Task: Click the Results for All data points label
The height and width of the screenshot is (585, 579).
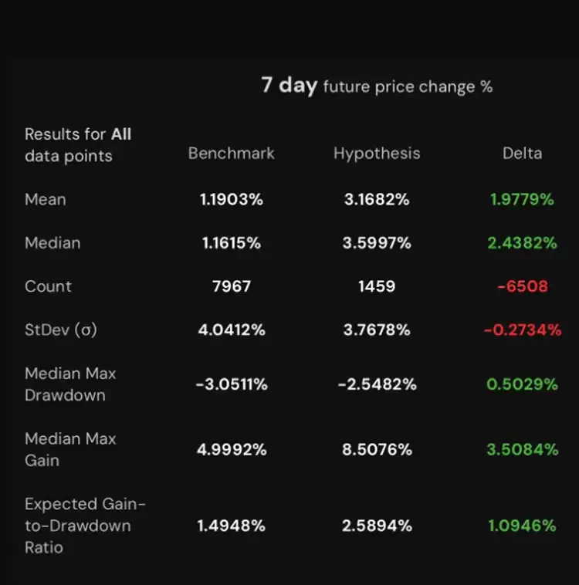Action: point(78,145)
